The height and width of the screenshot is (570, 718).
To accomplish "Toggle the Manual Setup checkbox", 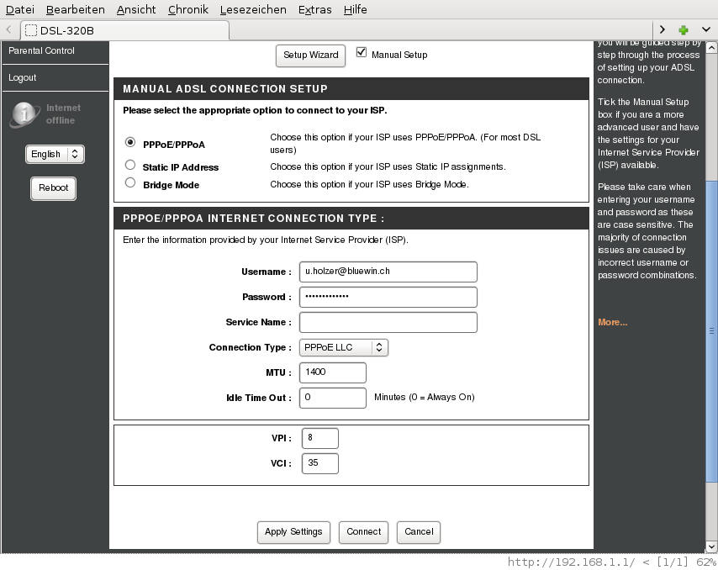I will [x=362, y=53].
